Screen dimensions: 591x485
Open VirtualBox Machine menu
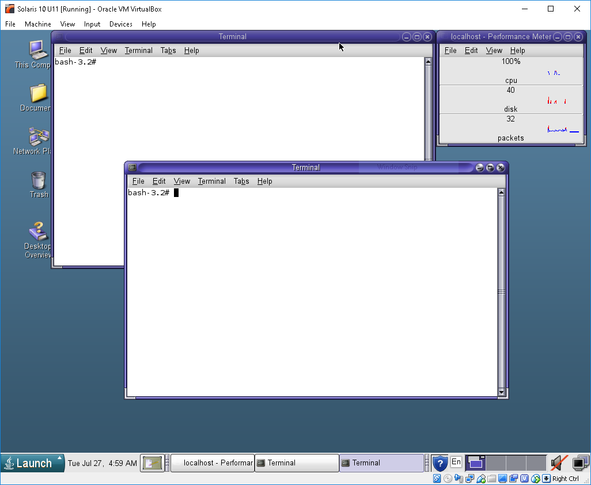tap(37, 24)
